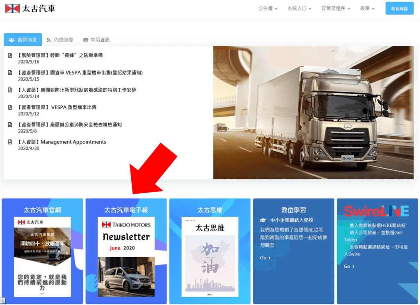
Task: Click document icon beside Management Appointments
Action: pyautogui.click(x=10, y=142)
